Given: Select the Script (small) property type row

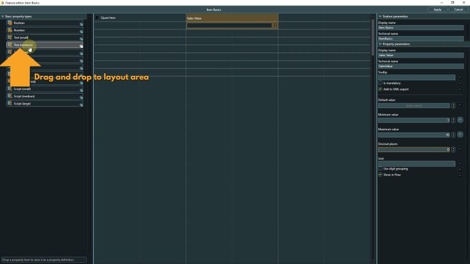Looking at the screenshot, I should pos(45,89).
